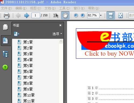The height and width of the screenshot is (103, 134).
Task: Select bookmark 第11章
Action: (x=29, y=101)
